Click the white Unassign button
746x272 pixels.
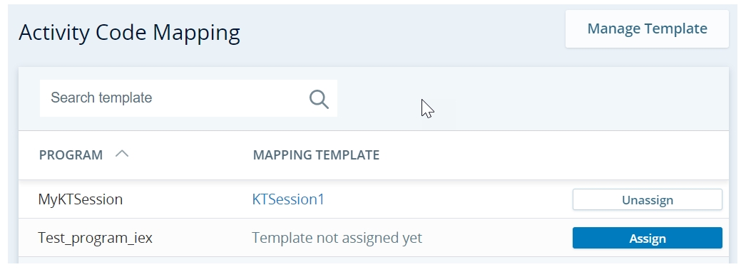pyautogui.click(x=647, y=200)
